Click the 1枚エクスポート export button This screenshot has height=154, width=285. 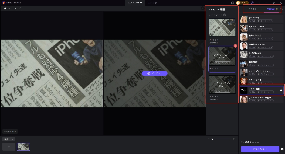[260, 149]
